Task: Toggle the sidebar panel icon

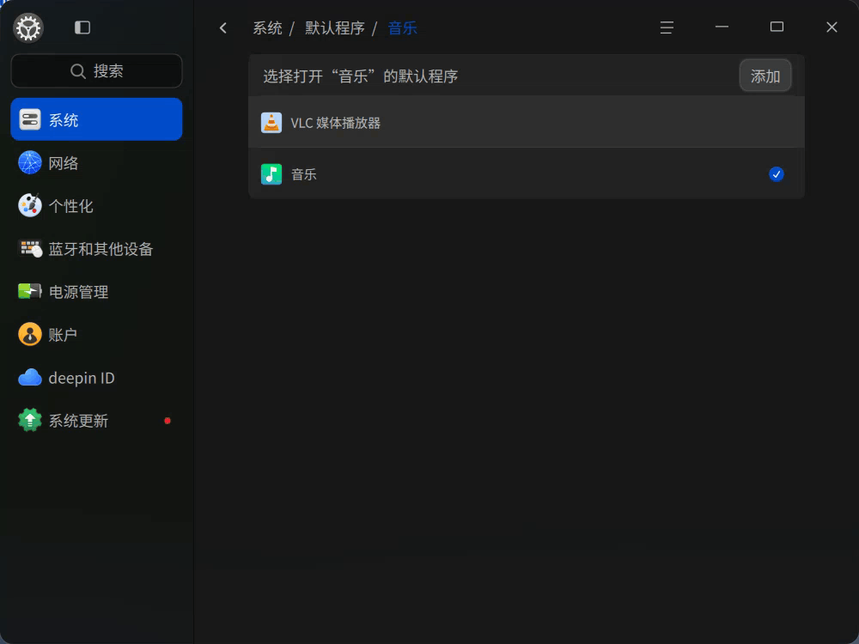Action: tap(82, 27)
